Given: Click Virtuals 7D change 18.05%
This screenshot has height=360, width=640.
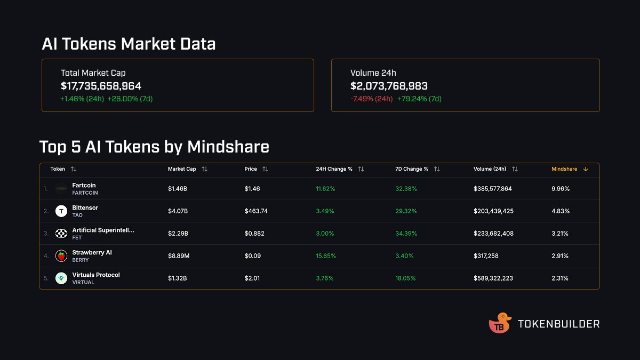Looking at the screenshot, I should click(405, 278).
